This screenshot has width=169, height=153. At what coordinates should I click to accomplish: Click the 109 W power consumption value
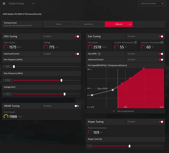96,132
